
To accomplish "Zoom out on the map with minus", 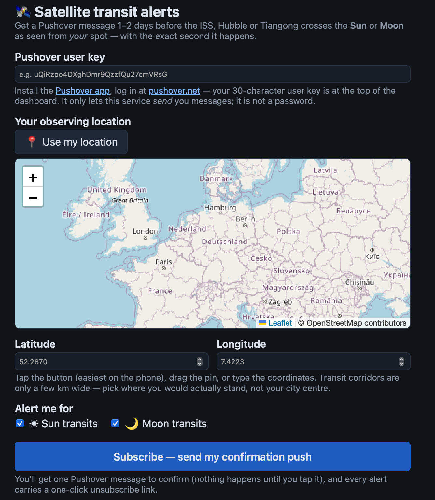I will [33, 197].
